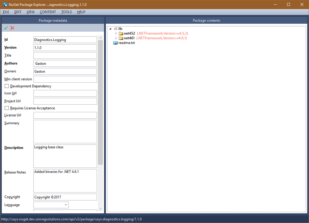Open the Language dropdown

coord(65,205)
